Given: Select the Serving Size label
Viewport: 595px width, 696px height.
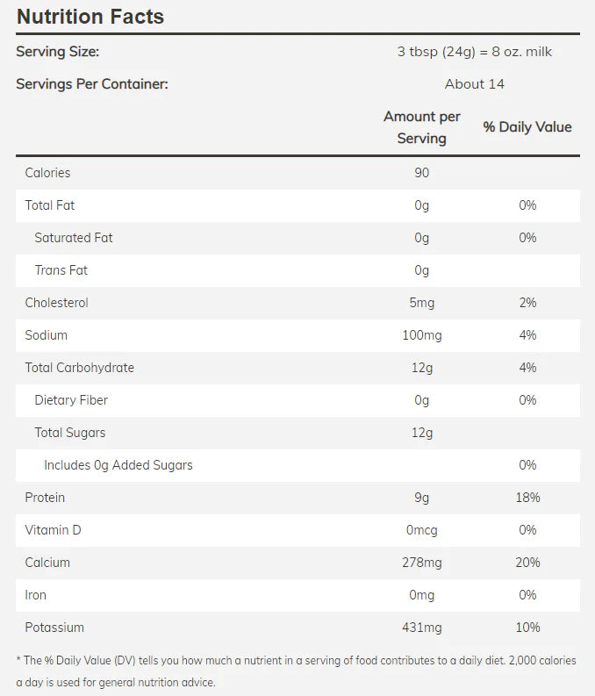Looking at the screenshot, I should click(57, 52).
